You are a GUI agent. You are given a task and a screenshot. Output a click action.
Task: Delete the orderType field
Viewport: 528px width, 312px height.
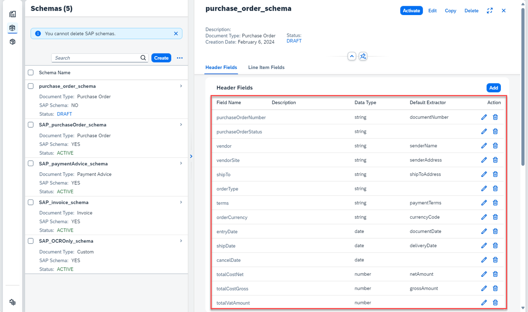[495, 188]
